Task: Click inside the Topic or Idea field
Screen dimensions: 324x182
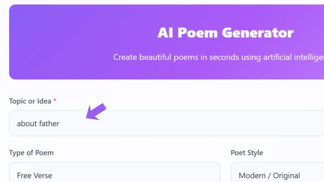Action: 127,123
